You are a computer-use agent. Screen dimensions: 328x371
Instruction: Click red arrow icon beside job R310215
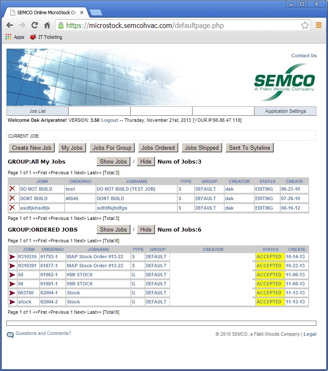tap(12, 257)
